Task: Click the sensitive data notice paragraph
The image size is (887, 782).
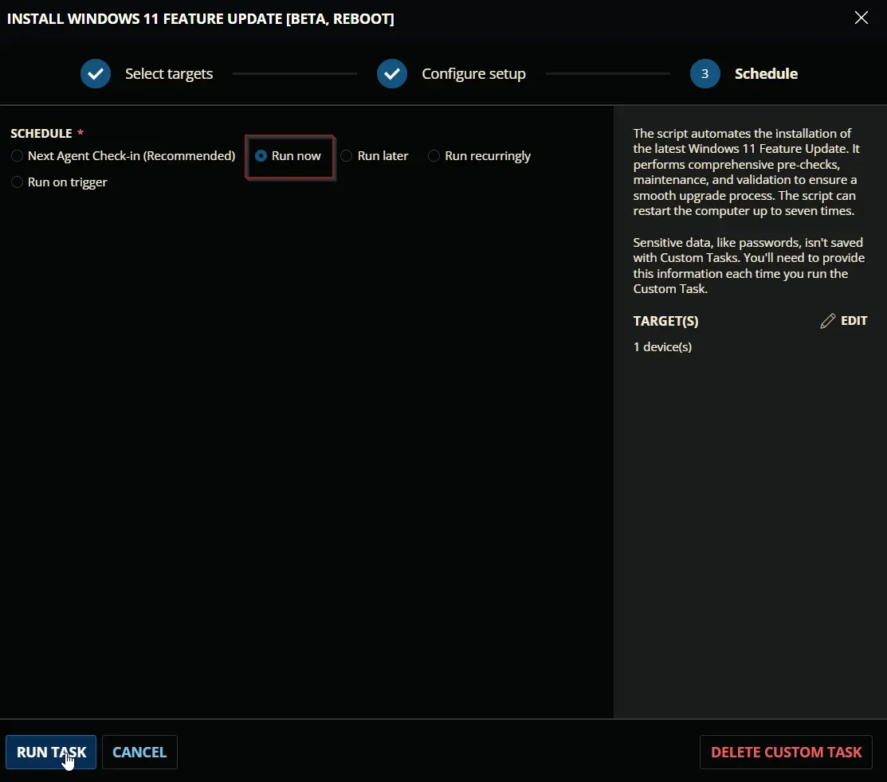Action: [749, 266]
